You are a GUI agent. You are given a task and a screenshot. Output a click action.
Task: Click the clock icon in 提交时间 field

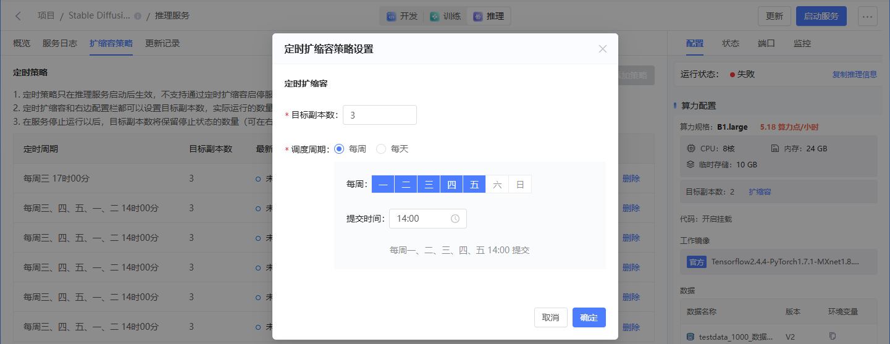click(455, 219)
